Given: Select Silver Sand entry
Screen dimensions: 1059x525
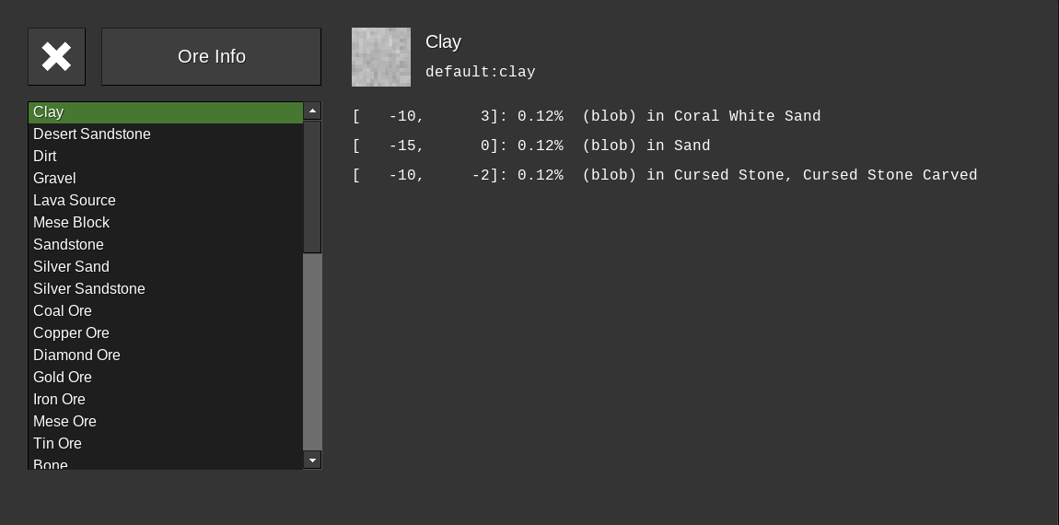Looking at the screenshot, I should (71, 267).
